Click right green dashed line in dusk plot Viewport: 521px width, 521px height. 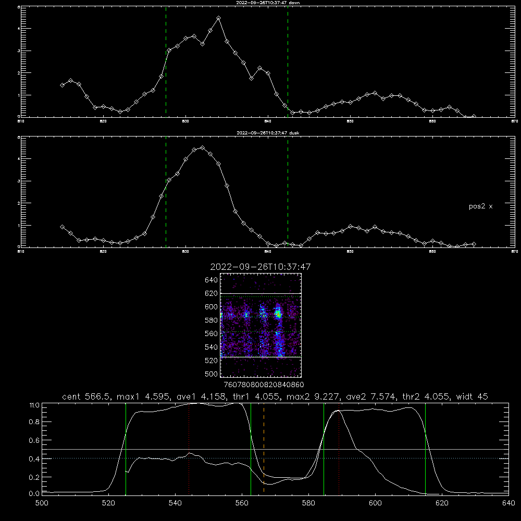point(288,192)
